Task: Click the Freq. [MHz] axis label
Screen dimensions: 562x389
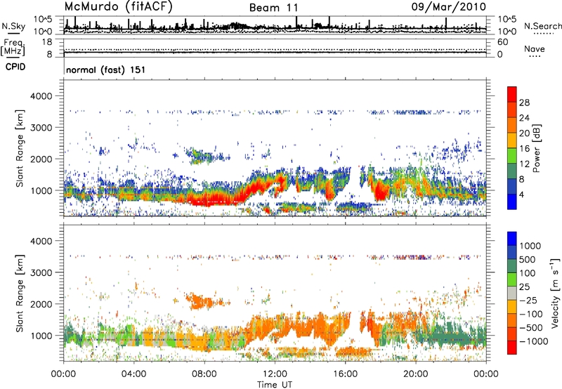Action: point(13,48)
